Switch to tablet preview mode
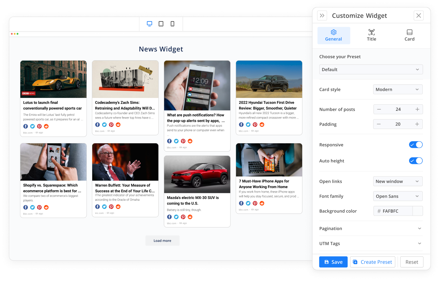The width and height of the screenshot is (440, 281). (161, 24)
